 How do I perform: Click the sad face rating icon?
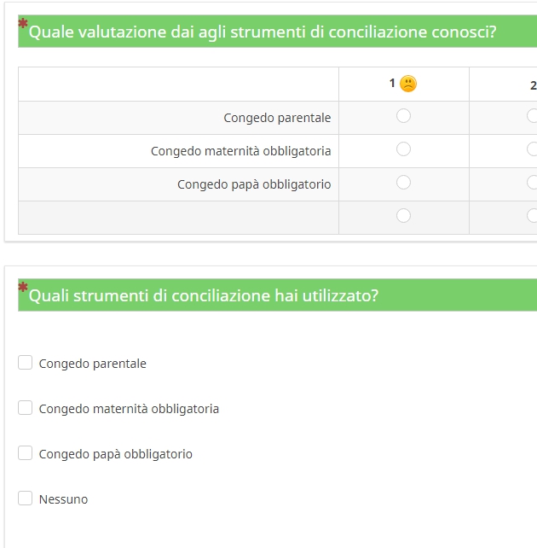(408, 84)
